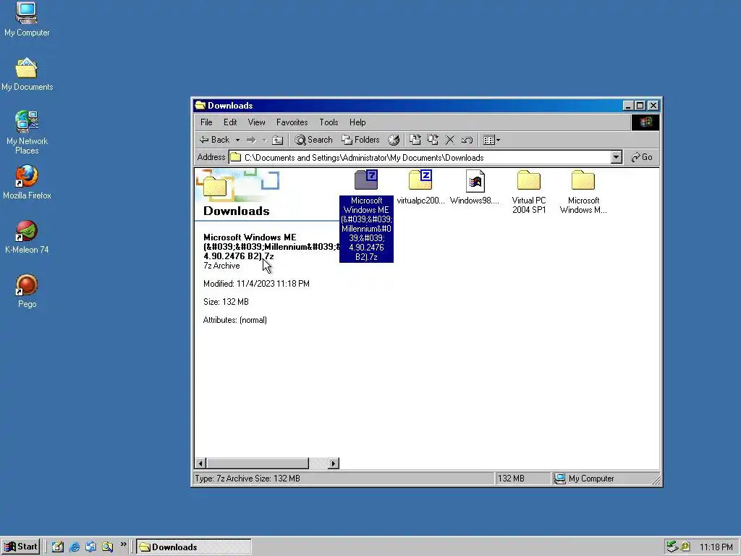
Task: Click 'Attributes: (normal)' text
Action: click(235, 320)
